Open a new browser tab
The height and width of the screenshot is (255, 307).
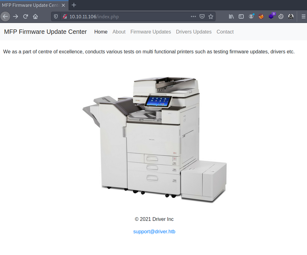pos(74,5)
